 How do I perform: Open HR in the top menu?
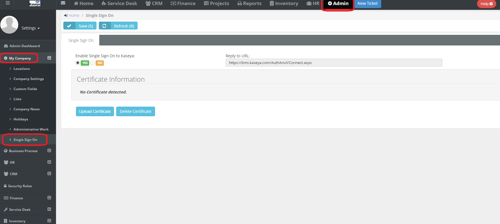point(313,3)
